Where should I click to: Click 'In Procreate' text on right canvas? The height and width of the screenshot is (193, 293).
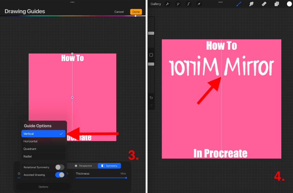coord(220,153)
